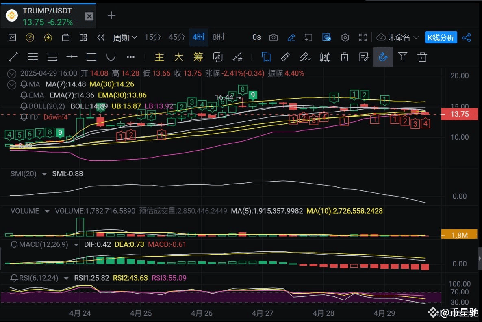Open the layout split panels icon
Screen dimensions: 482x322
pyautogui.click(x=83, y=37)
